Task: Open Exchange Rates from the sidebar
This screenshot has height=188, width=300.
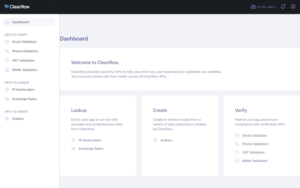Action: tap(24, 99)
